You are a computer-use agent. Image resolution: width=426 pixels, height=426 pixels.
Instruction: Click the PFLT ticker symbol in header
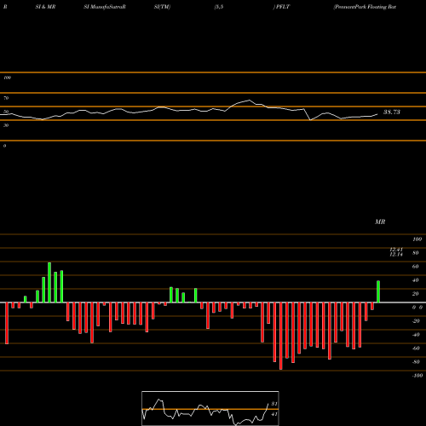(x=283, y=7)
